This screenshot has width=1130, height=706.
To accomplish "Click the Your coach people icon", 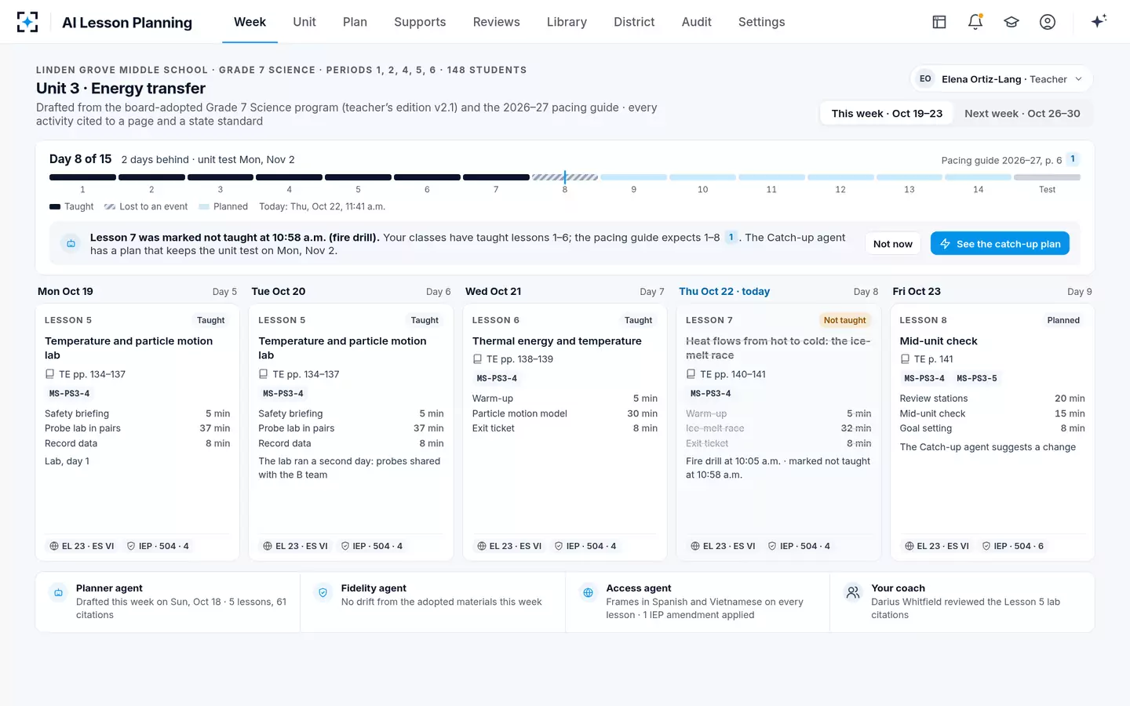I will 853,593.
